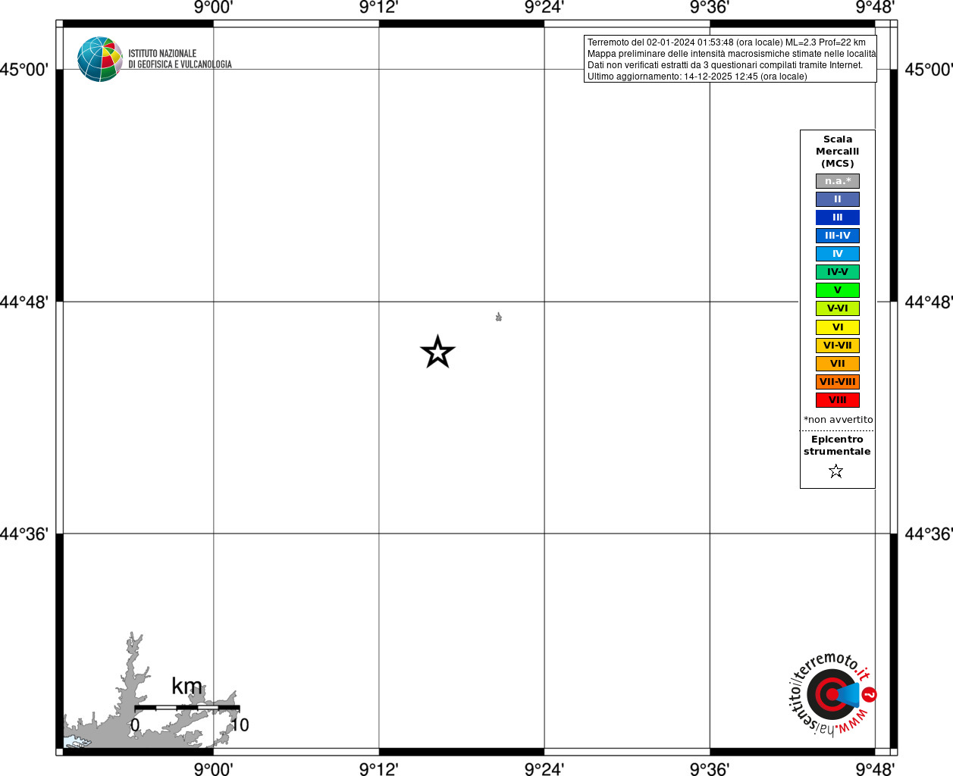Viewport: 953px width, 776px height.
Task: Click the epicenter star on the map
Action: coord(437,352)
